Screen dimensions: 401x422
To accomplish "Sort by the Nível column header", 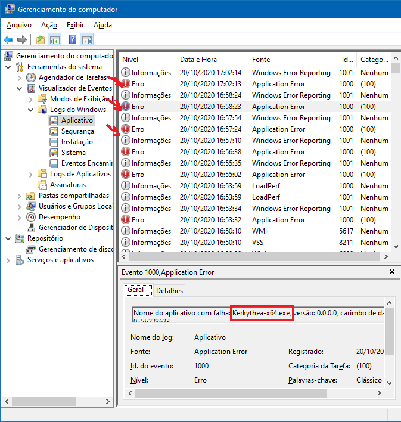I will 148,60.
